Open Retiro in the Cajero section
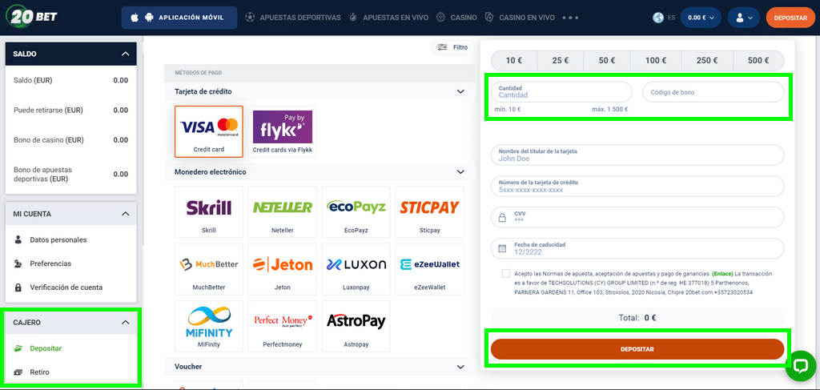The image size is (820, 390). coord(40,372)
